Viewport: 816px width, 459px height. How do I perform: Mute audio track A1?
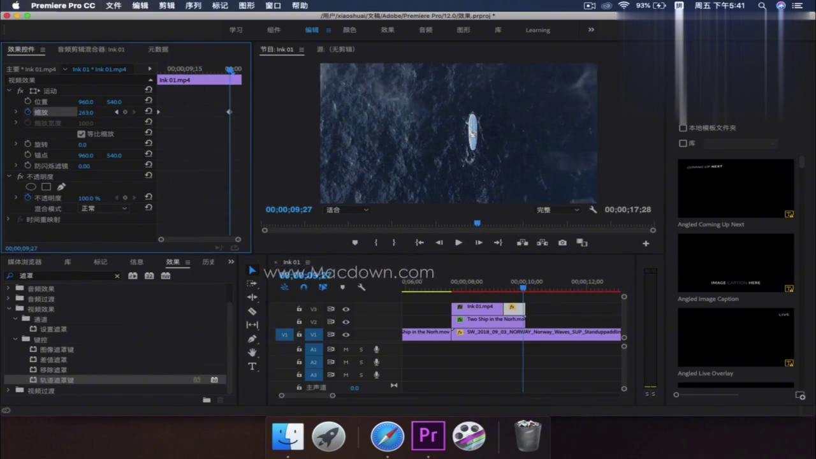tap(346, 349)
